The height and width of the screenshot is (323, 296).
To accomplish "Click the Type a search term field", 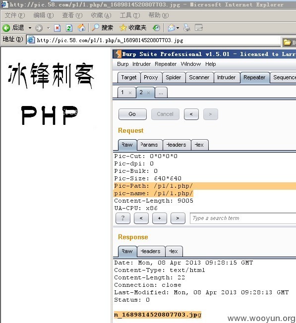I will coord(243,218).
